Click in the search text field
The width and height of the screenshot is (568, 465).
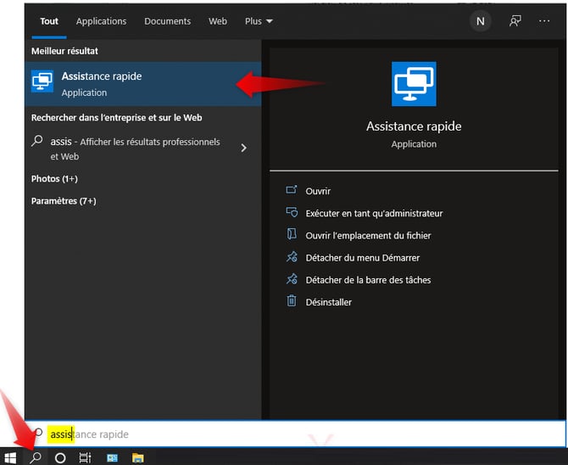tap(295, 434)
